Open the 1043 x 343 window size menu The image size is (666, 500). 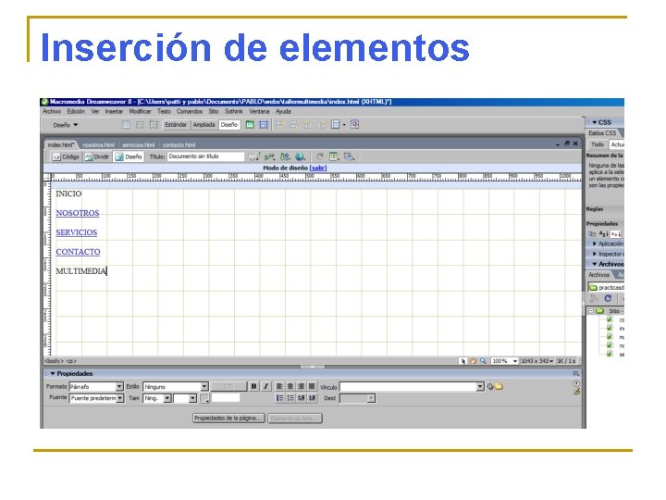click(537, 361)
